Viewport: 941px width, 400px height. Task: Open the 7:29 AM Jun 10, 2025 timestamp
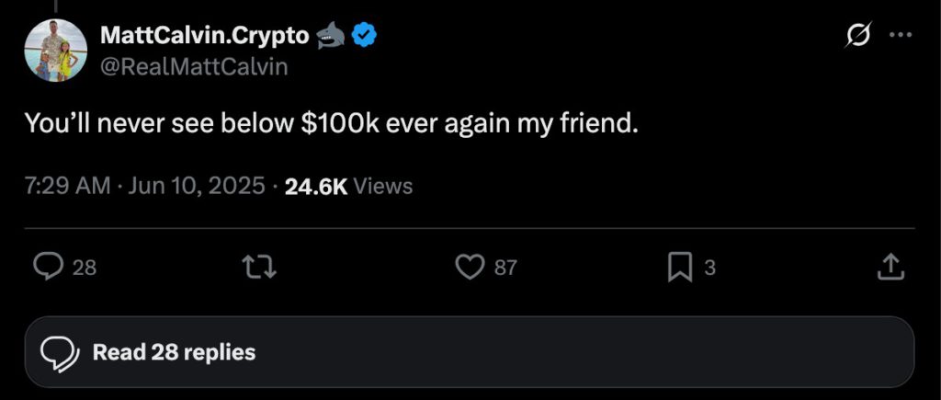[x=144, y=186]
